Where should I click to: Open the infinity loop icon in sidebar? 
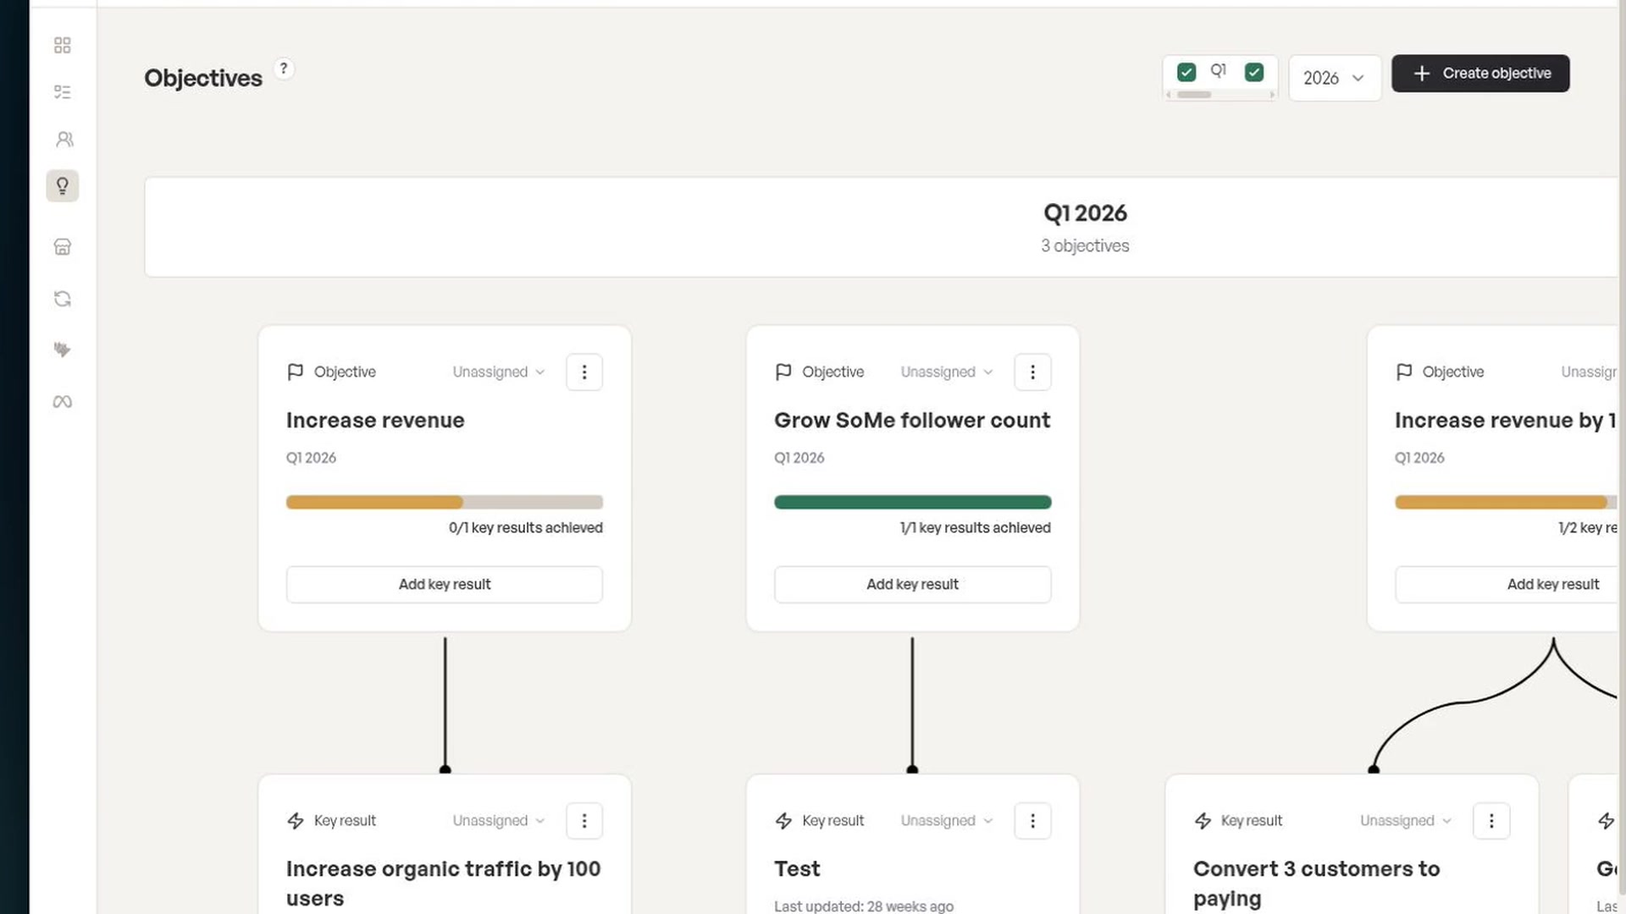click(x=62, y=401)
